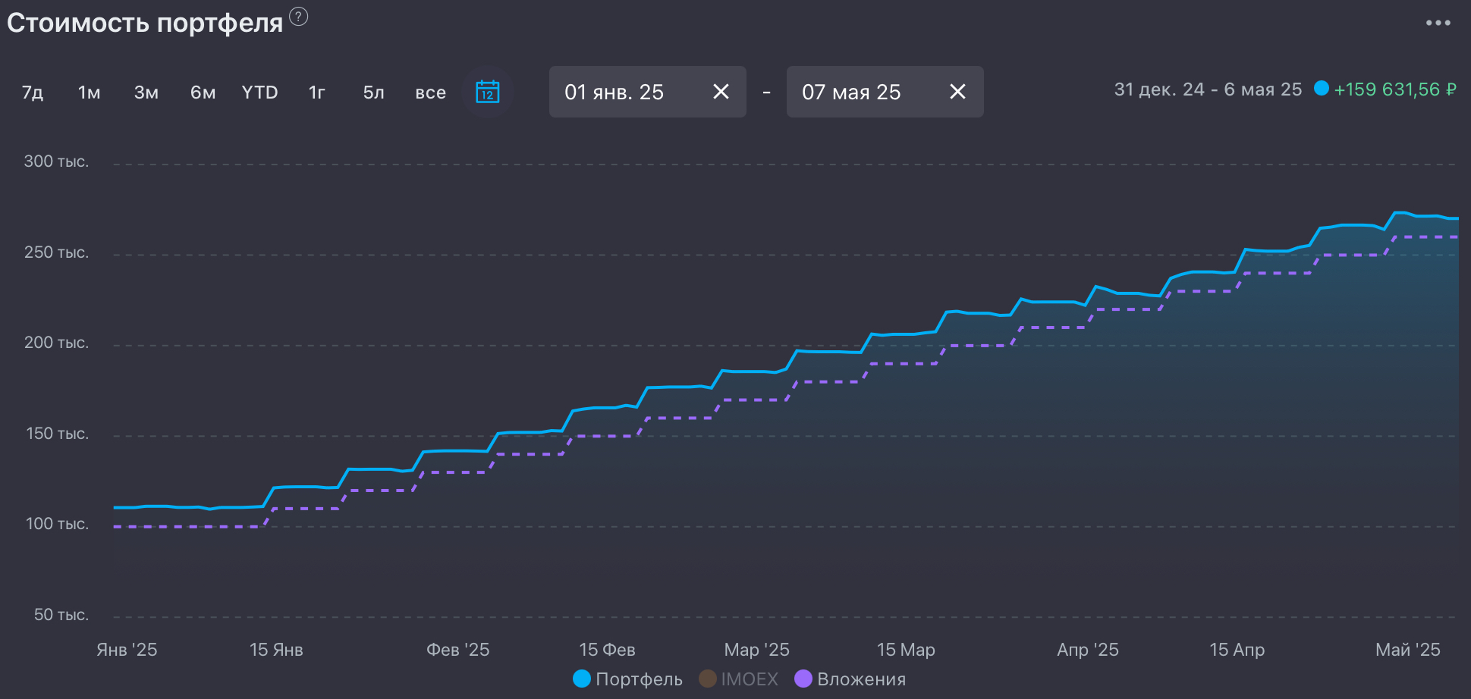Choose the YTD time range
1471x699 pixels.
click(x=259, y=92)
